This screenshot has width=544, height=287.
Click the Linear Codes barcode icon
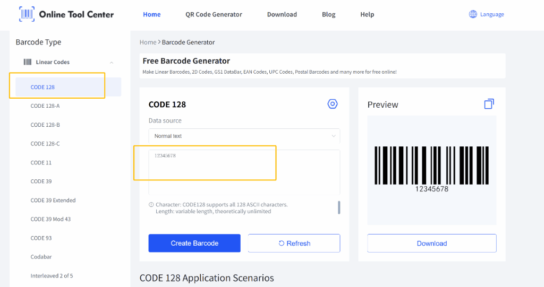(27, 62)
